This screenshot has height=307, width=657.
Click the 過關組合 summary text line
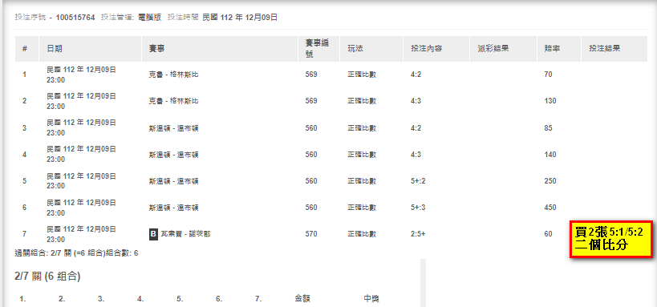[x=76, y=253]
